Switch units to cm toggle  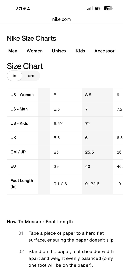tap(31, 76)
